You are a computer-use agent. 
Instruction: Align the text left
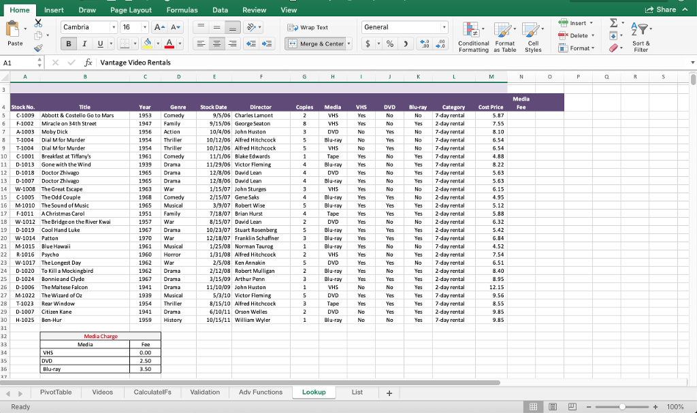pyautogui.click(x=201, y=44)
